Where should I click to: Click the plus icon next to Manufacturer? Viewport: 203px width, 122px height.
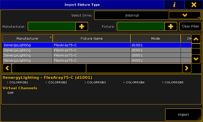coord(82,26)
